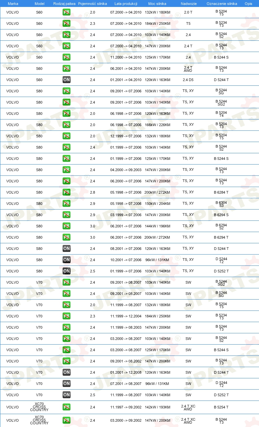
Task: Select the engine code B 6284 T
Action: (x=221, y=193)
